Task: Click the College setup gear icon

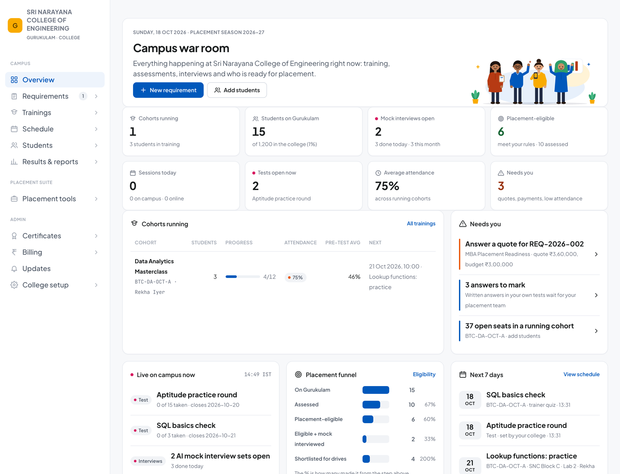Action: (14, 285)
